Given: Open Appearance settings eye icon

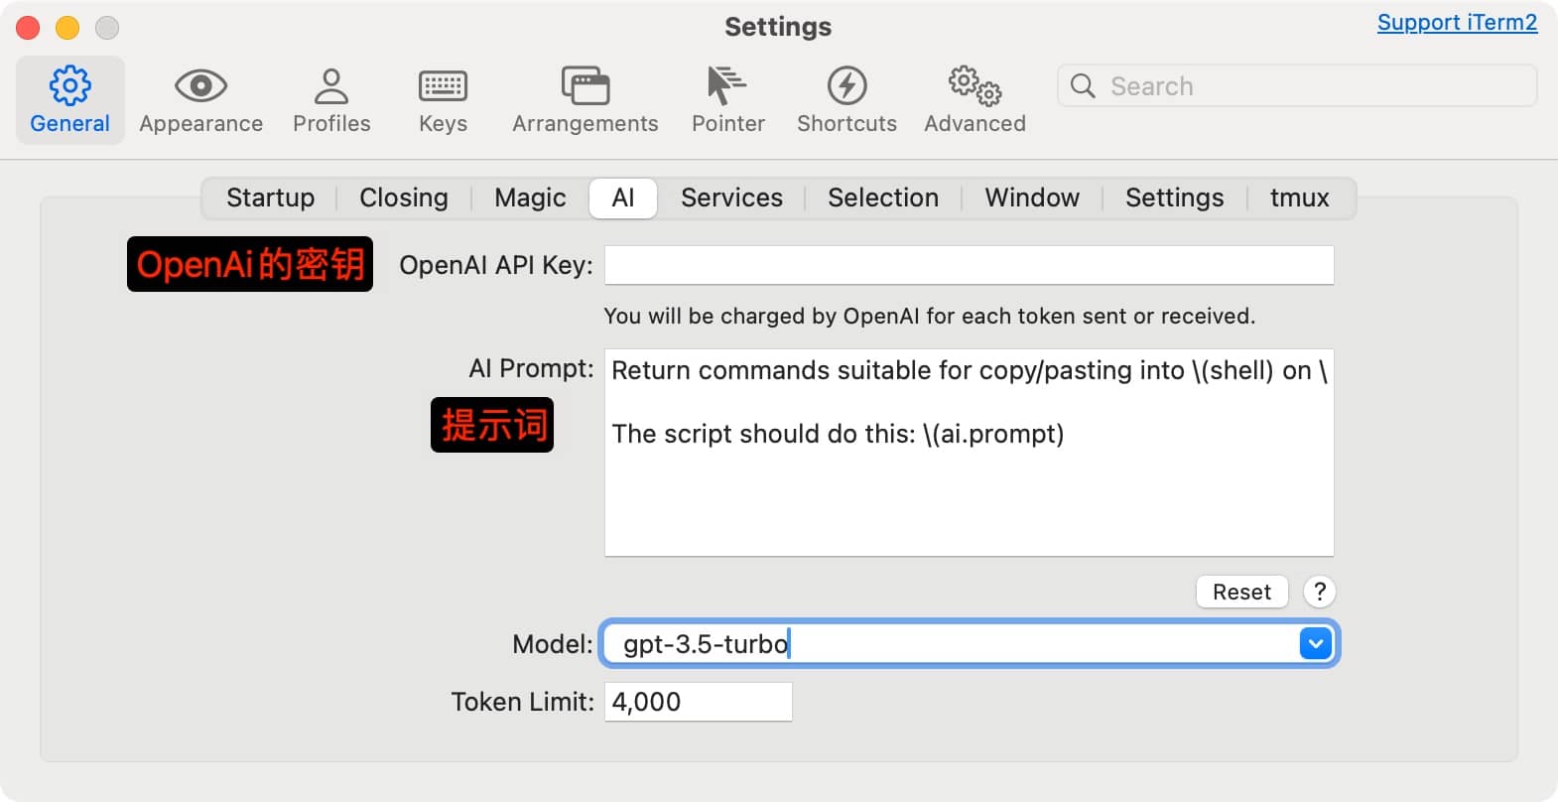Looking at the screenshot, I should tap(200, 86).
